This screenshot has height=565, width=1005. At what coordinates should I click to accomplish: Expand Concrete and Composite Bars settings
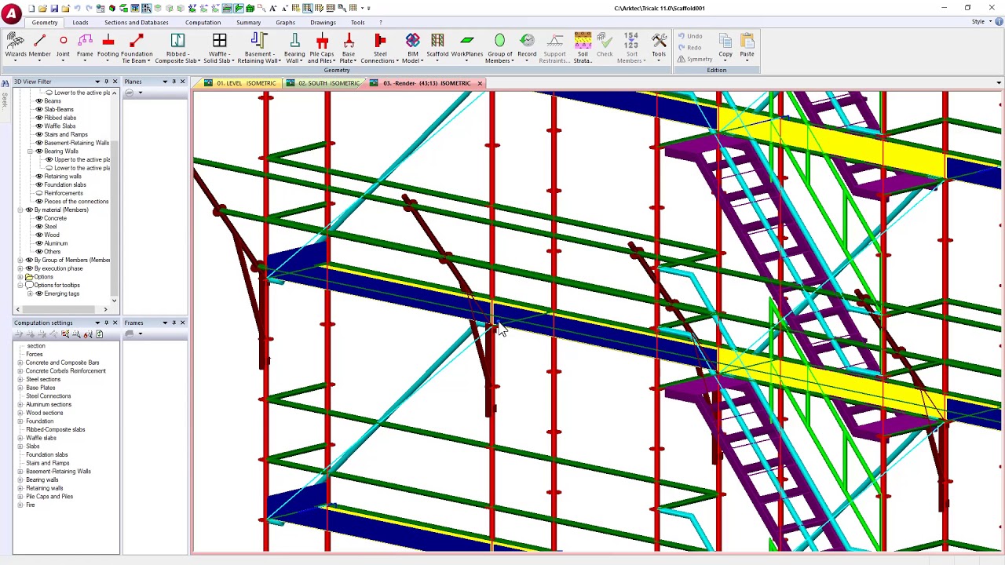[x=20, y=363]
